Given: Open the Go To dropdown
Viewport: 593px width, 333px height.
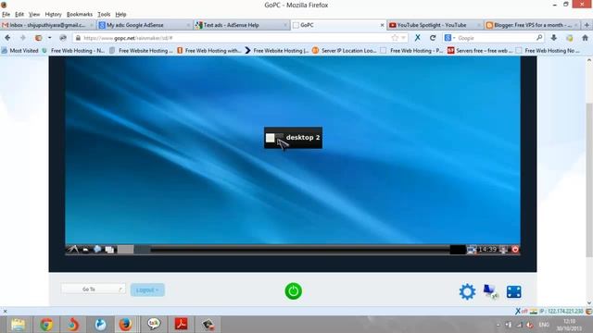Looking at the screenshot, I should pos(93,290).
